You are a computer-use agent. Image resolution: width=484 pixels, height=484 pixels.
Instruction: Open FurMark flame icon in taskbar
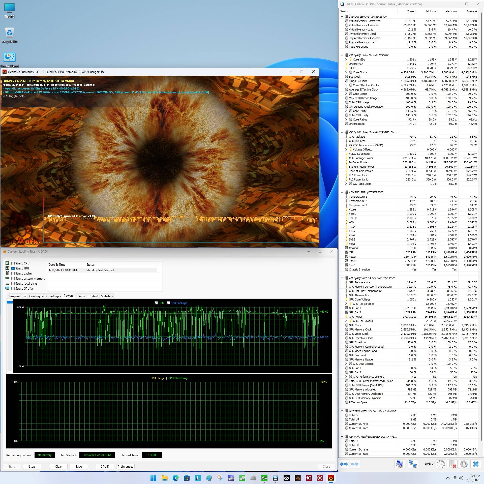[331, 478]
